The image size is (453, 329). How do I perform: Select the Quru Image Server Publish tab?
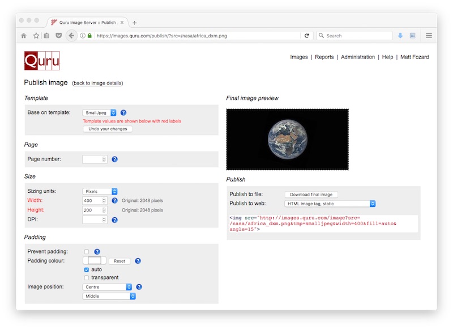[87, 22]
